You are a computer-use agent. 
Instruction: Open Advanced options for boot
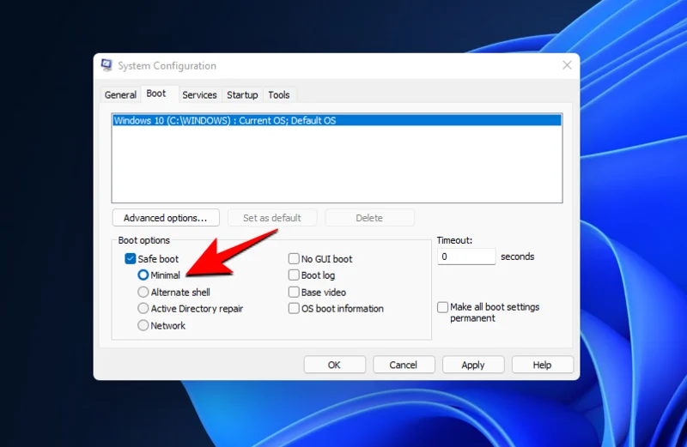(165, 218)
